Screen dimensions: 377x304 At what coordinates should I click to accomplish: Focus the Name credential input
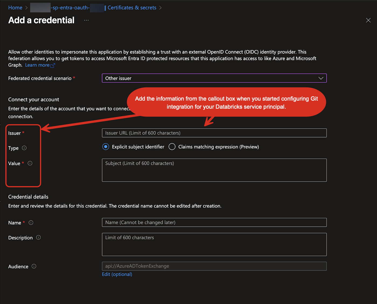click(214, 222)
